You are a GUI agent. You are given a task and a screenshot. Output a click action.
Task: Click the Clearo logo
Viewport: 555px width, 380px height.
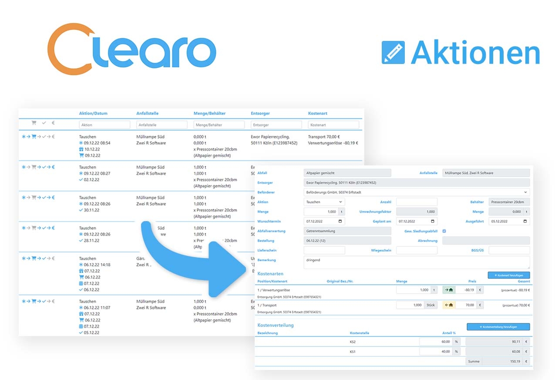(132, 48)
